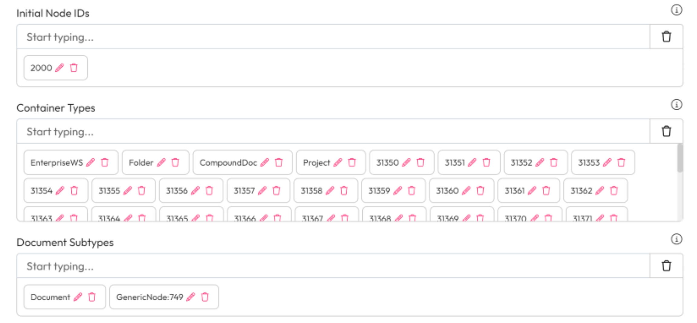
Task: Click the info icon for Document Subtypes
Action: 676,239
